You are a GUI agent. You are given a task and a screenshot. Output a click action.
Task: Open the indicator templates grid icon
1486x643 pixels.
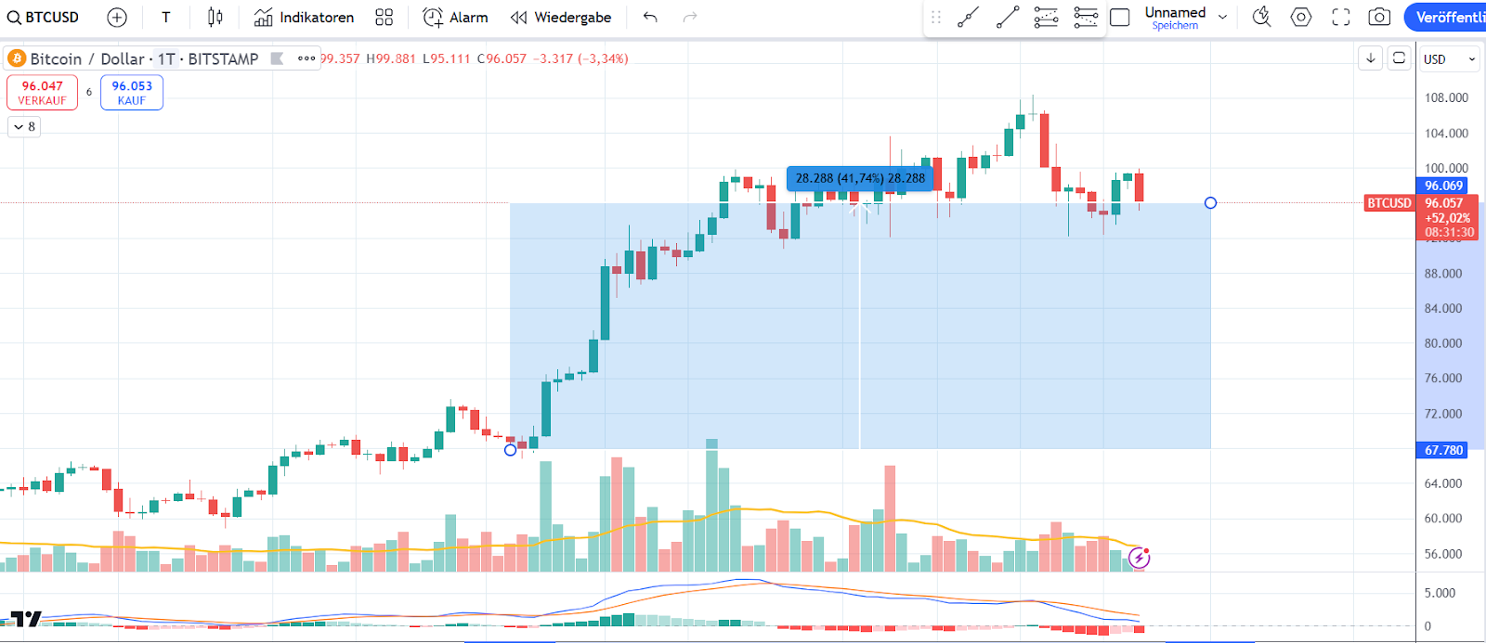pyautogui.click(x=385, y=17)
